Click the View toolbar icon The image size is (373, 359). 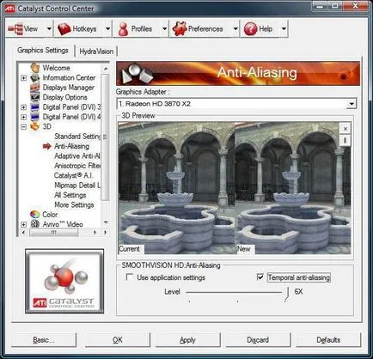point(15,29)
